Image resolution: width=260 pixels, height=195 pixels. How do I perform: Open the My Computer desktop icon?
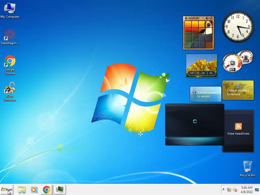pyautogui.click(x=10, y=11)
